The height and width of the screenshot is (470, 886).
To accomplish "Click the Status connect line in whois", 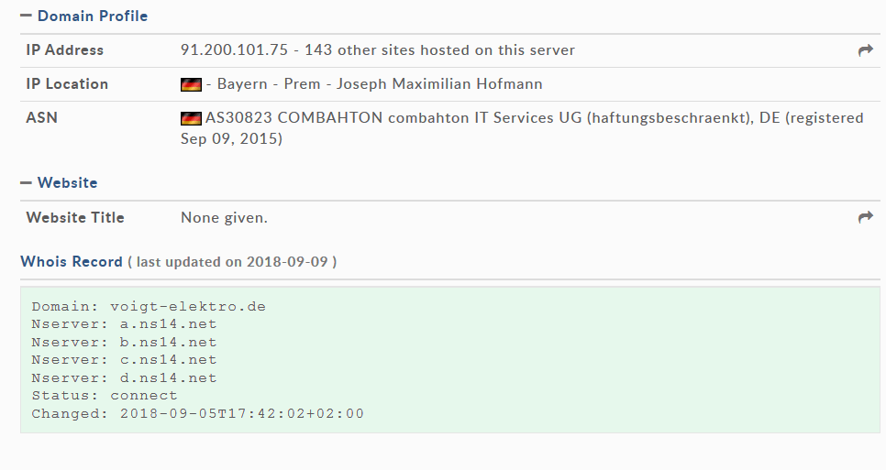I will coord(105,396).
